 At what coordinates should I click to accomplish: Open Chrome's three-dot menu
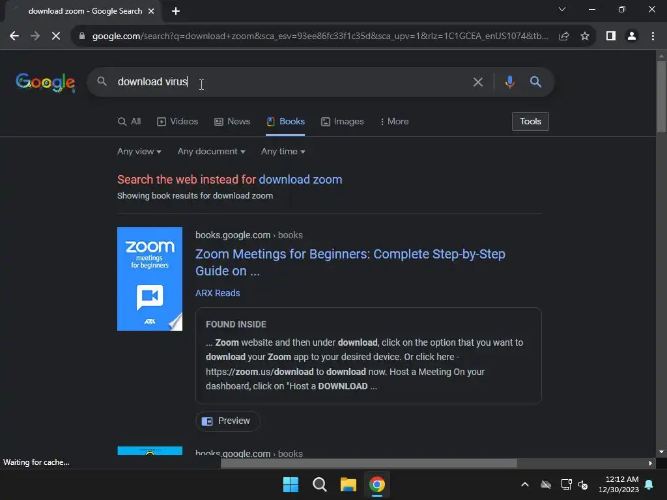click(x=653, y=36)
